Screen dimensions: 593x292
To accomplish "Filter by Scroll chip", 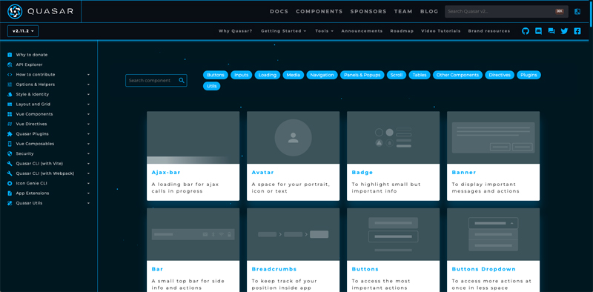I will 397,75.
